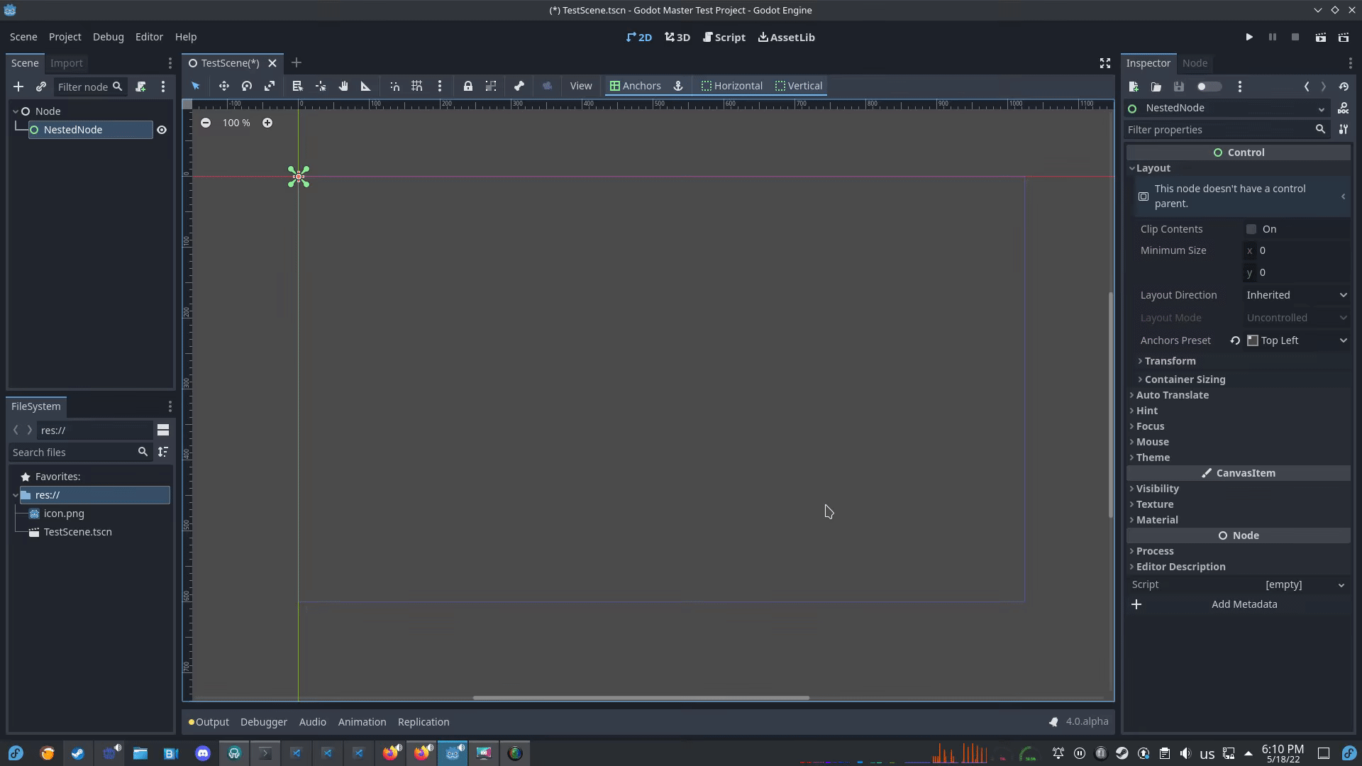Image resolution: width=1362 pixels, height=766 pixels.
Task: Open object history icon in Inspector
Action: coord(1344,87)
